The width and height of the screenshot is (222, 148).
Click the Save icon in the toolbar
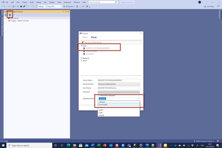click(x=21, y=6)
